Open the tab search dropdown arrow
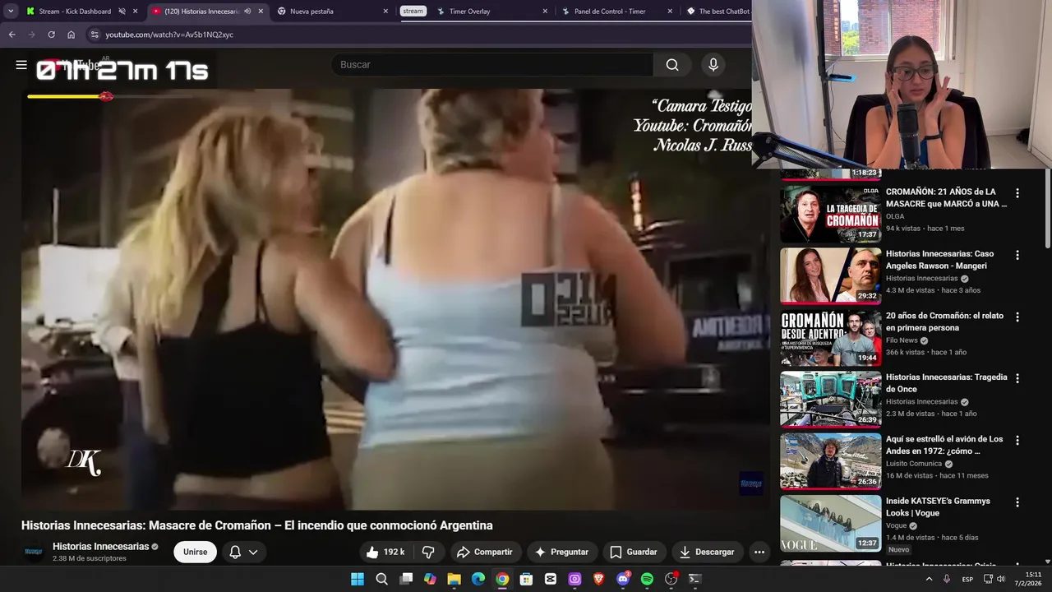The height and width of the screenshot is (592, 1052). (11, 12)
